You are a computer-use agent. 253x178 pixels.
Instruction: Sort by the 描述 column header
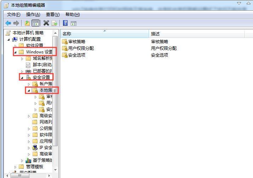pyautogui.click(x=197, y=34)
